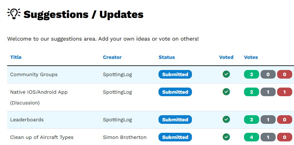Click voted checkmark for Clean up of Aircraft Types

click(x=226, y=137)
